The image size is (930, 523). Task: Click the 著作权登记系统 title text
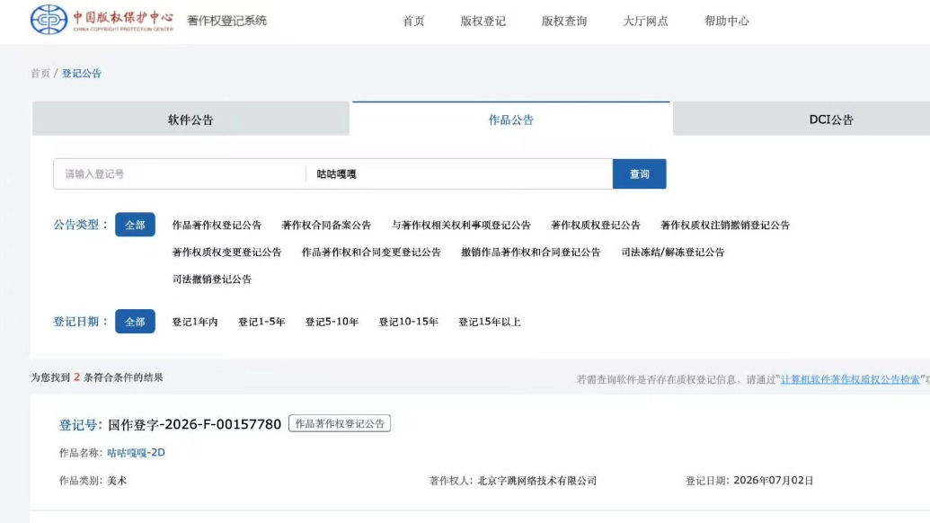(226, 21)
